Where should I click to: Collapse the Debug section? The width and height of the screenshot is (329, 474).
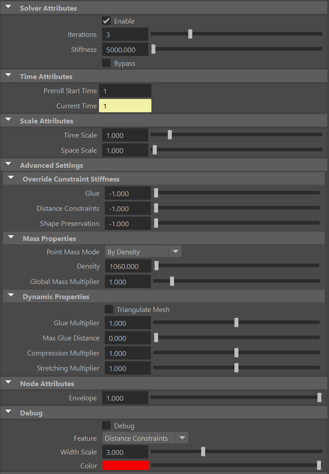8,411
